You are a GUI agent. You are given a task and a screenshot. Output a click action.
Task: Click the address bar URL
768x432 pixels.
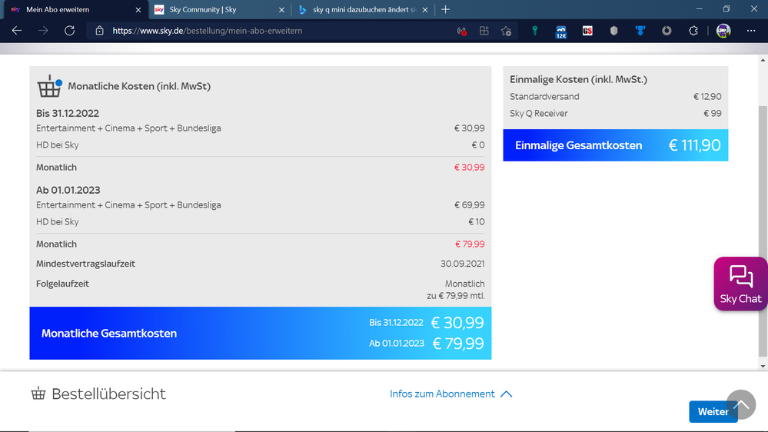point(208,31)
